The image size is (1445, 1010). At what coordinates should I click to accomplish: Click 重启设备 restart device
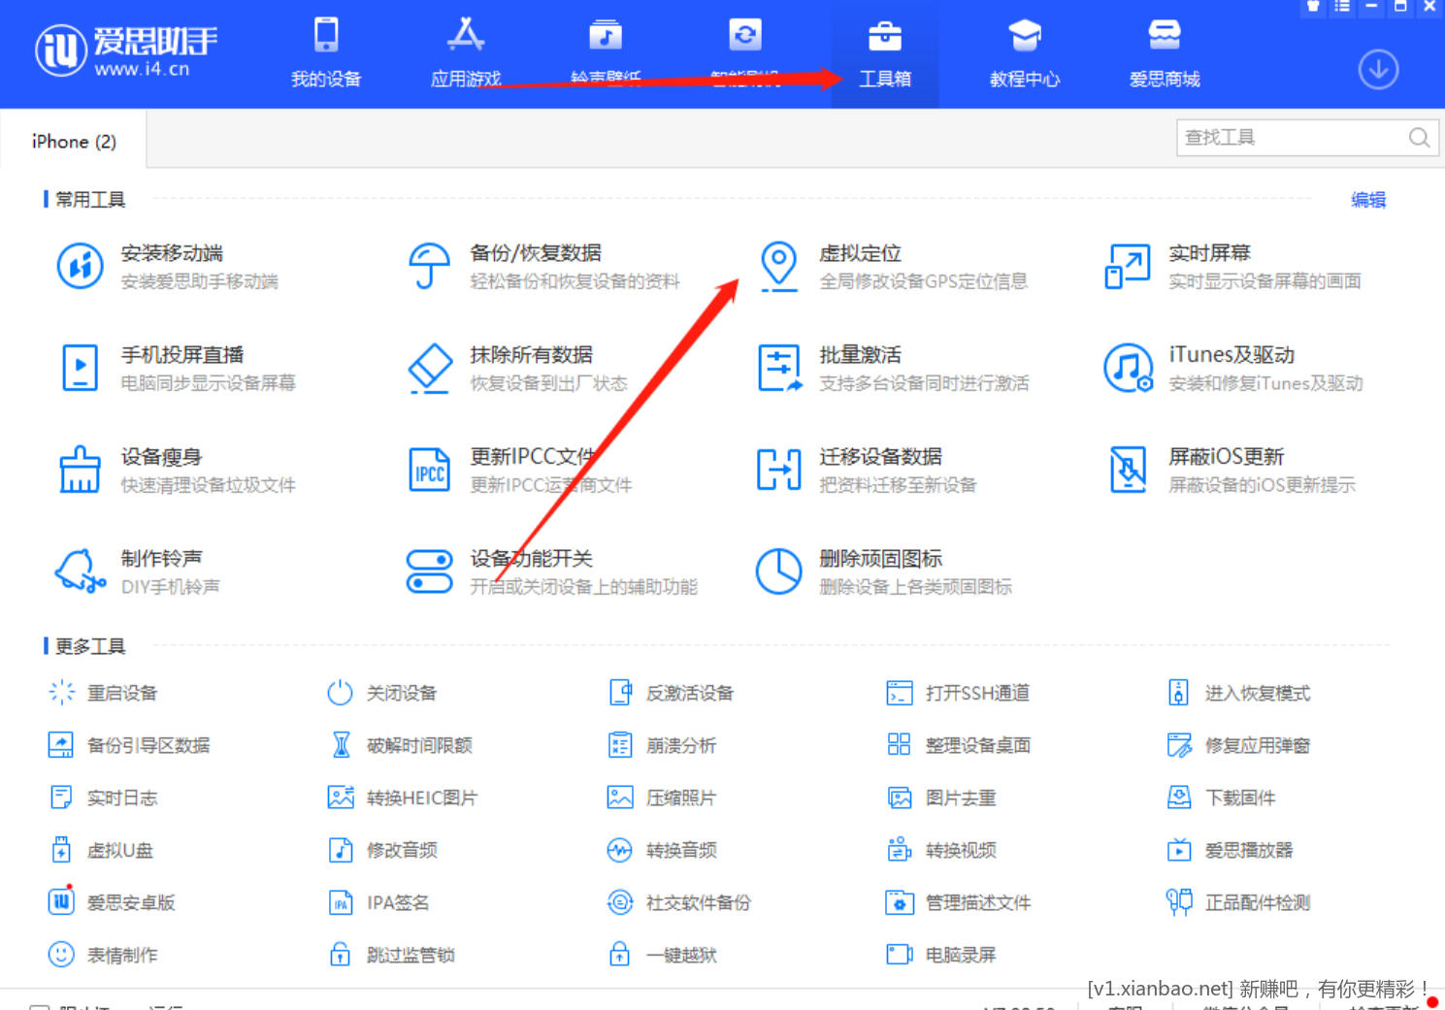click(x=103, y=693)
